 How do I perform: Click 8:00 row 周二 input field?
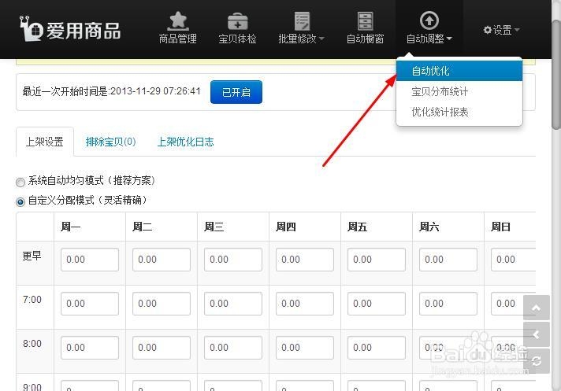click(162, 348)
